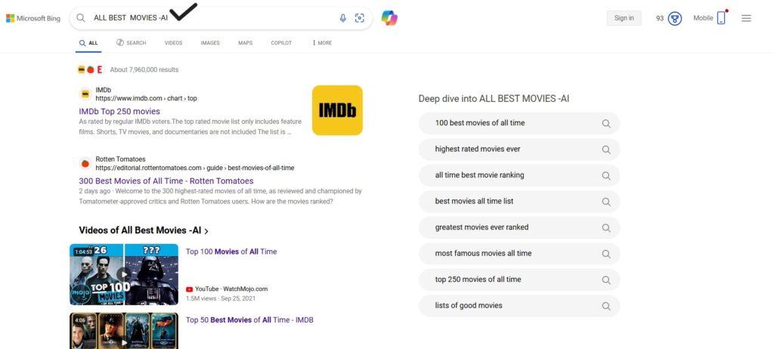774x349 pixels.
Task: Open visual search camera icon
Action: (x=360, y=18)
